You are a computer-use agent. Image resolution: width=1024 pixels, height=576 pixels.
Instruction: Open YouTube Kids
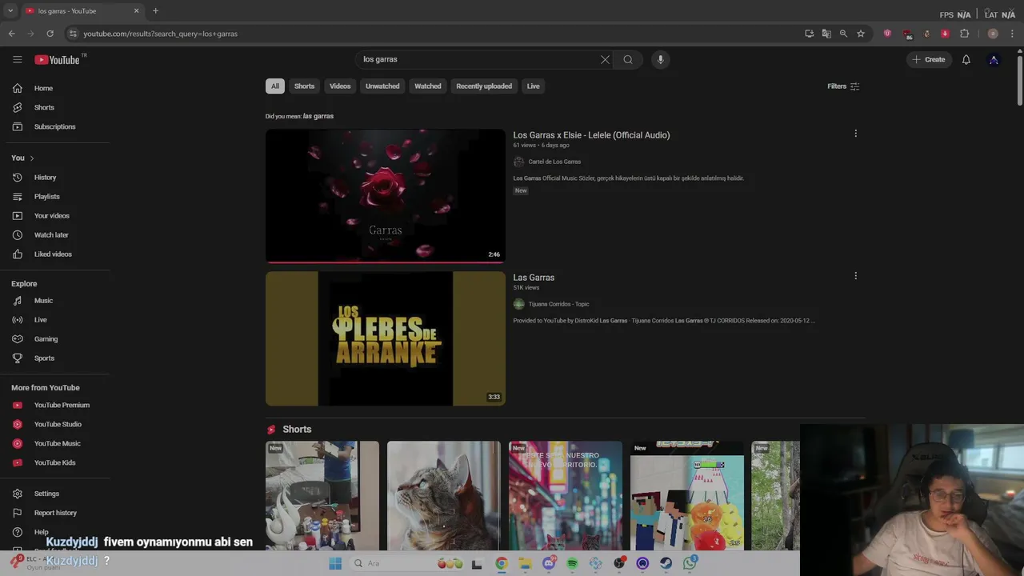tap(54, 462)
